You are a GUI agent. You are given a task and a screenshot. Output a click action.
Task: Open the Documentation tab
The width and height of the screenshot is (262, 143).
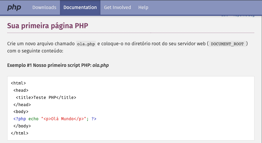point(80,7)
